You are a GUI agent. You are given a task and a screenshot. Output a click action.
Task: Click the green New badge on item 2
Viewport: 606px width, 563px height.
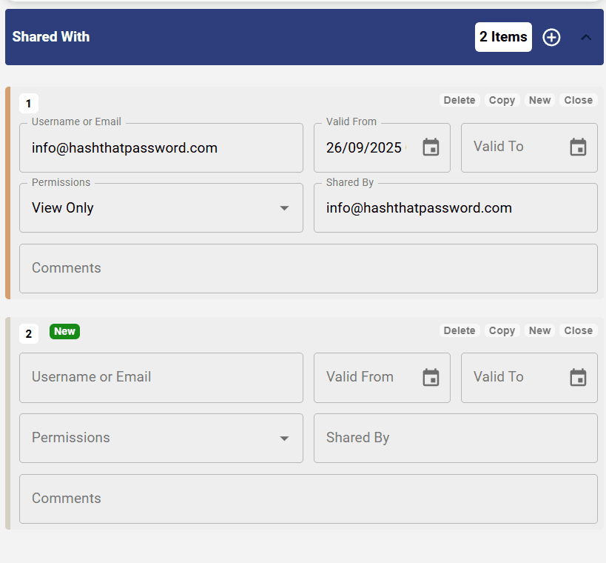tap(64, 331)
